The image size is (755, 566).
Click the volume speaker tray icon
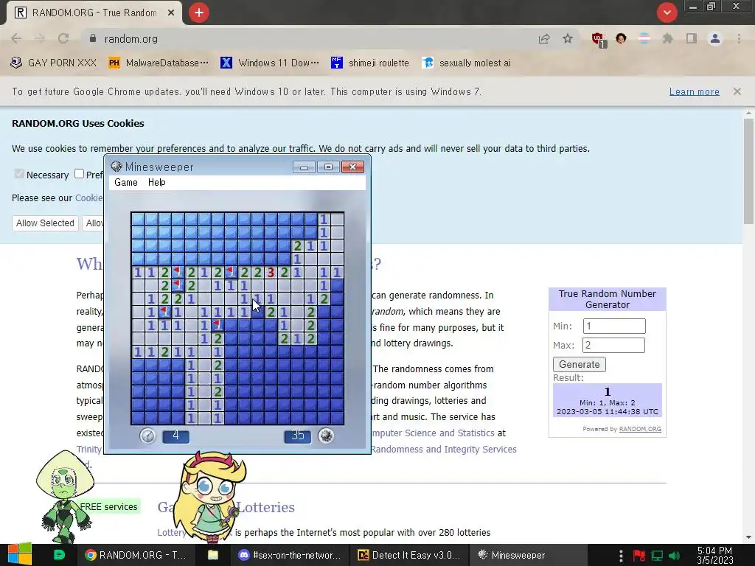pos(674,556)
